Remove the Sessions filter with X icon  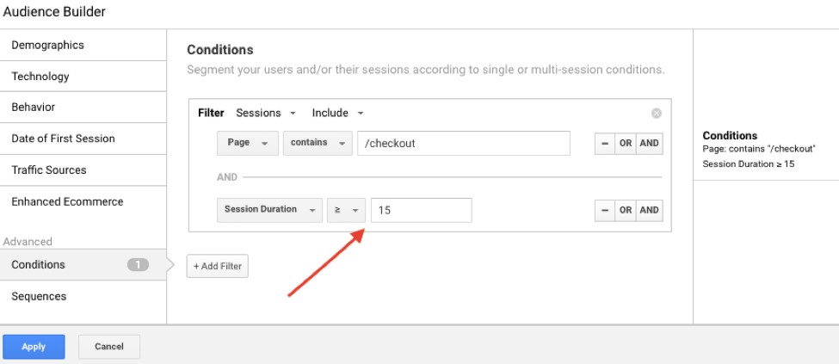657,113
